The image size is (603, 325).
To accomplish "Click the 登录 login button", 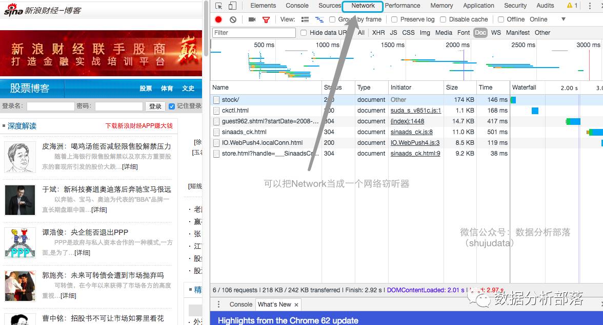I will pos(155,106).
